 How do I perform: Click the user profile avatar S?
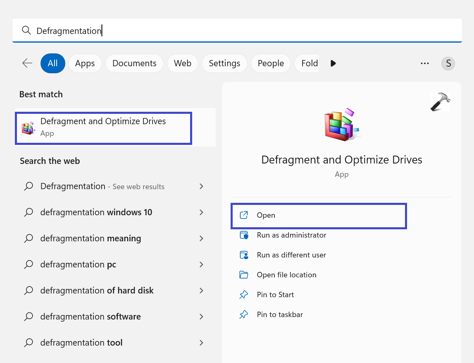click(x=448, y=63)
